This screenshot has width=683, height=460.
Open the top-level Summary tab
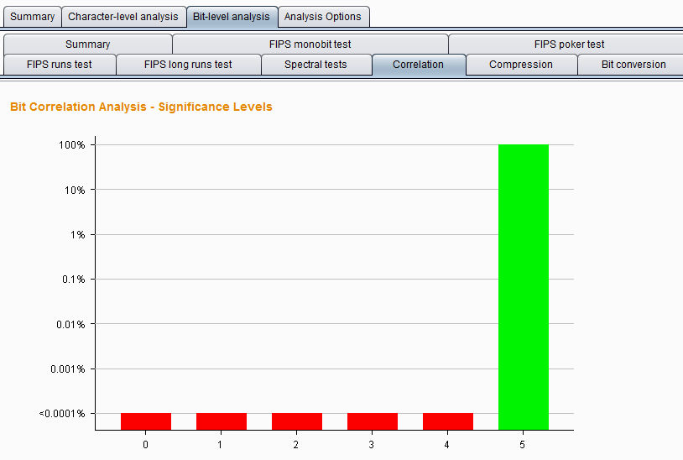pos(33,17)
